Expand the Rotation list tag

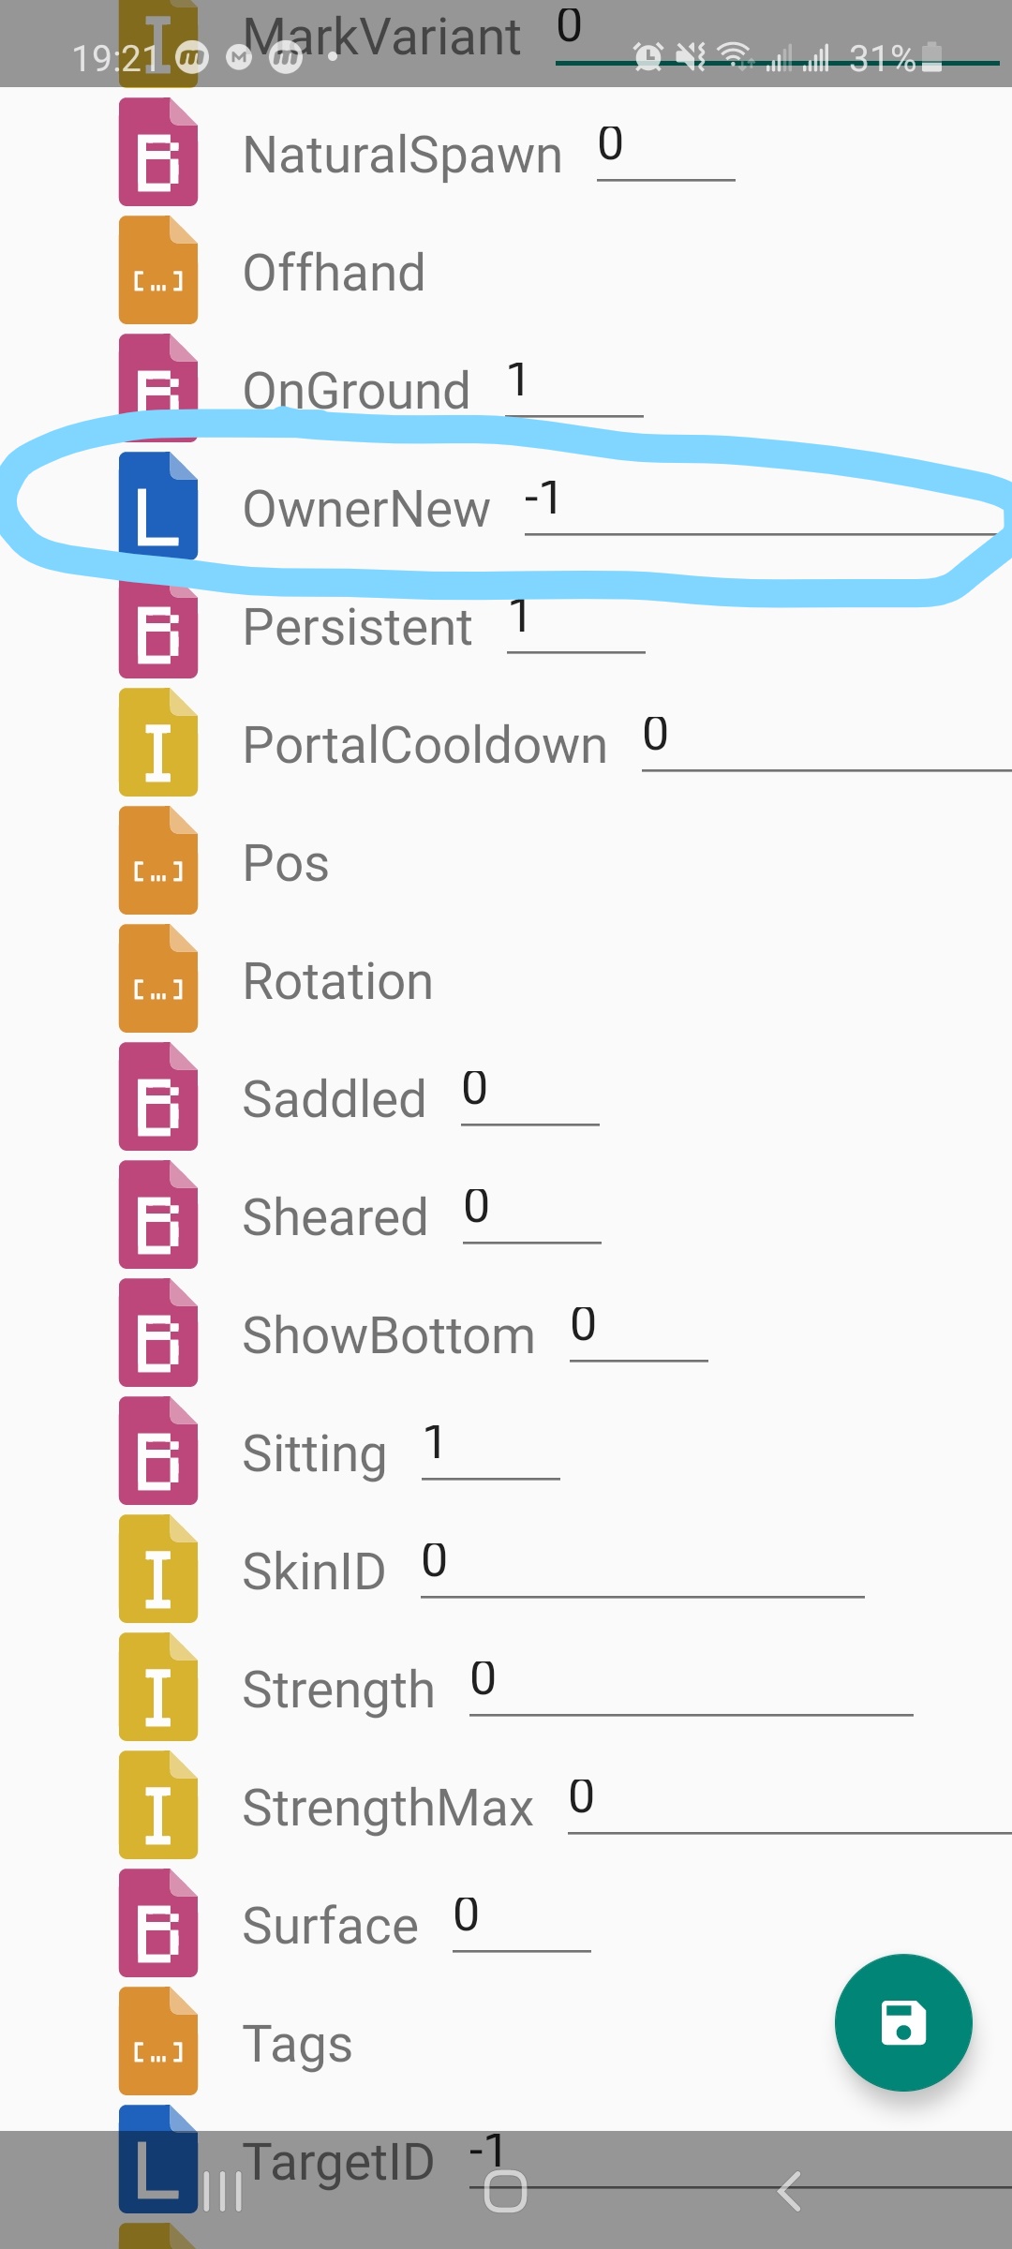coord(337,981)
